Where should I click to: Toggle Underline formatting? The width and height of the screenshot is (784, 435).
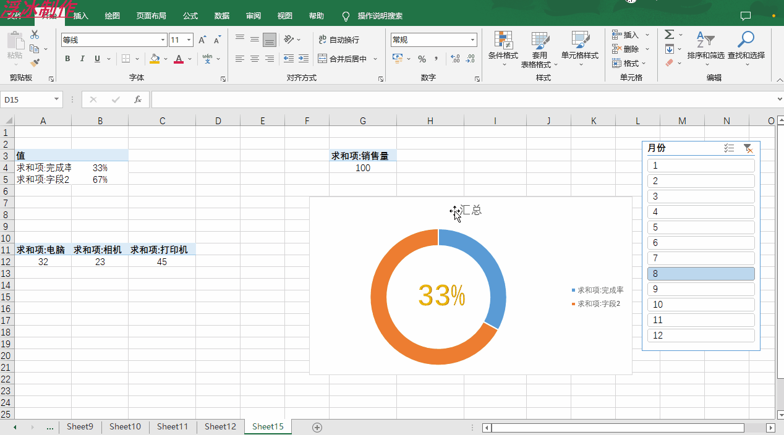[97, 59]
